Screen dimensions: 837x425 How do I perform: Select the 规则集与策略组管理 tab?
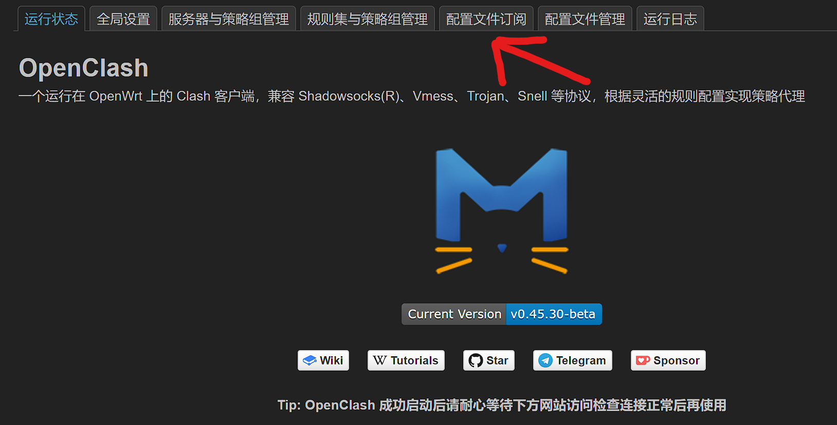tap(368, 19)
